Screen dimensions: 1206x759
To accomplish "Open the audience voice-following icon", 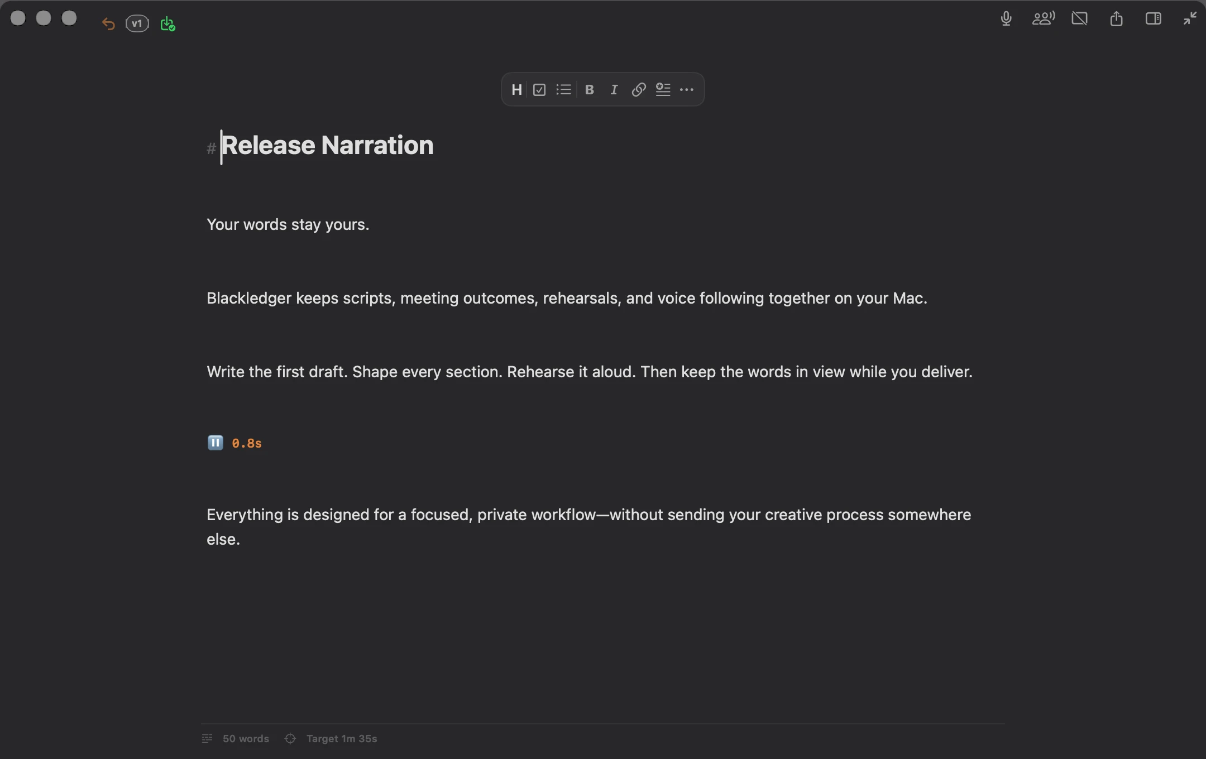I will pos(1043,18).
